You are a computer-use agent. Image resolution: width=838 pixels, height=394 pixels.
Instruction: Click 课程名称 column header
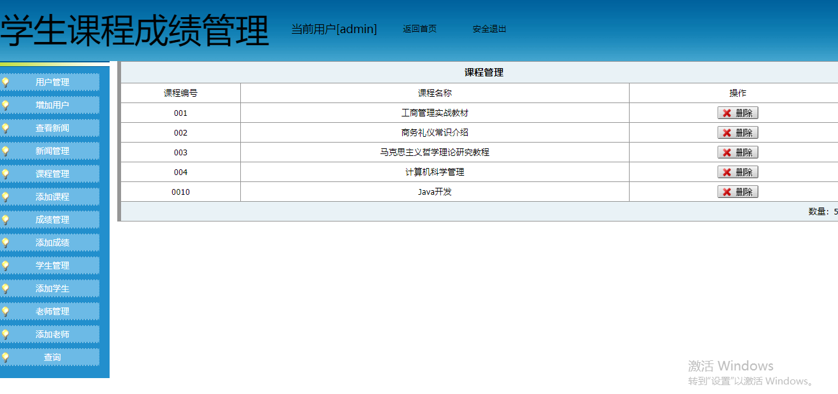(435, 93)
